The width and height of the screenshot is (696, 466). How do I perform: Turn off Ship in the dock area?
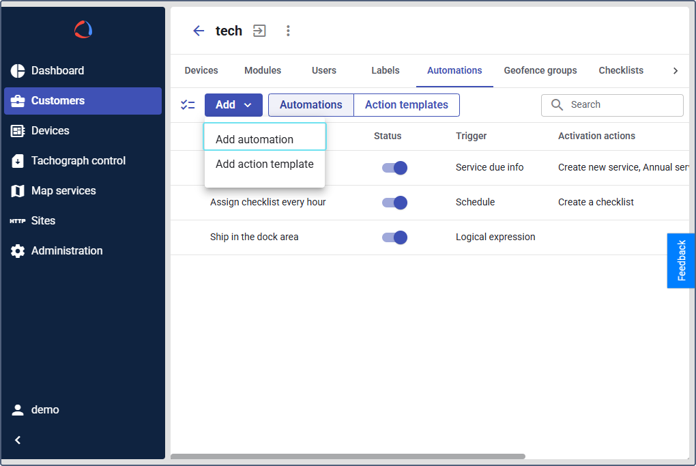394,237
